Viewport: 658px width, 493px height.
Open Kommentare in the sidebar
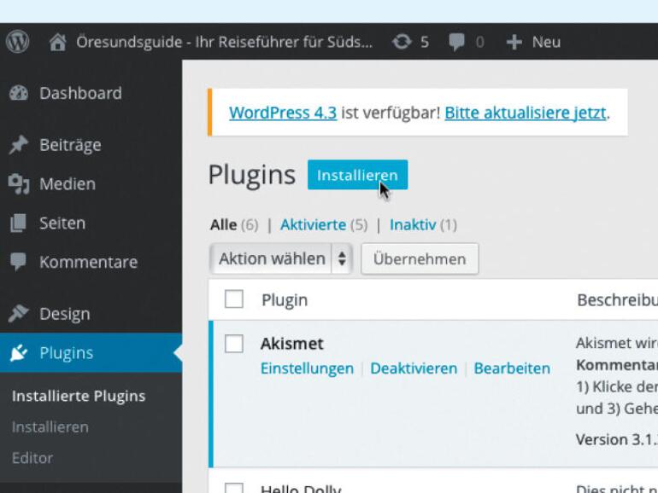point(87,262)
